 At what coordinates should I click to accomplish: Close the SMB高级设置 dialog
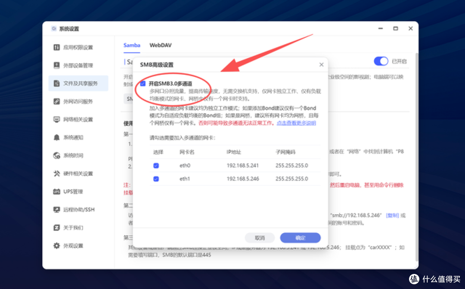321,65
